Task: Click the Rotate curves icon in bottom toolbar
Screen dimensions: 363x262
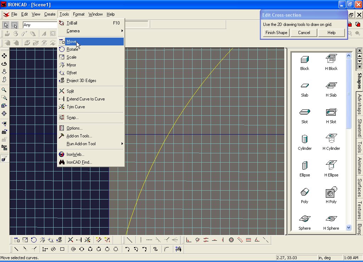Action: tap(34, 240)
